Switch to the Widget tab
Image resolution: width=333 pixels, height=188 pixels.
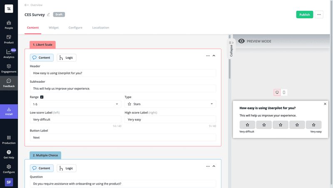click(x=54, y=28)
